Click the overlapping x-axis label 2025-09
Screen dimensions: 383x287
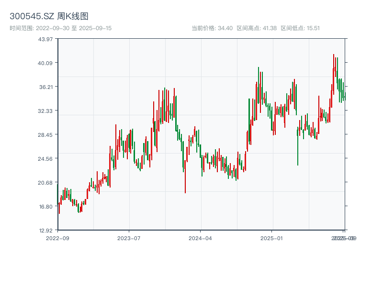(x=344, y=238)
